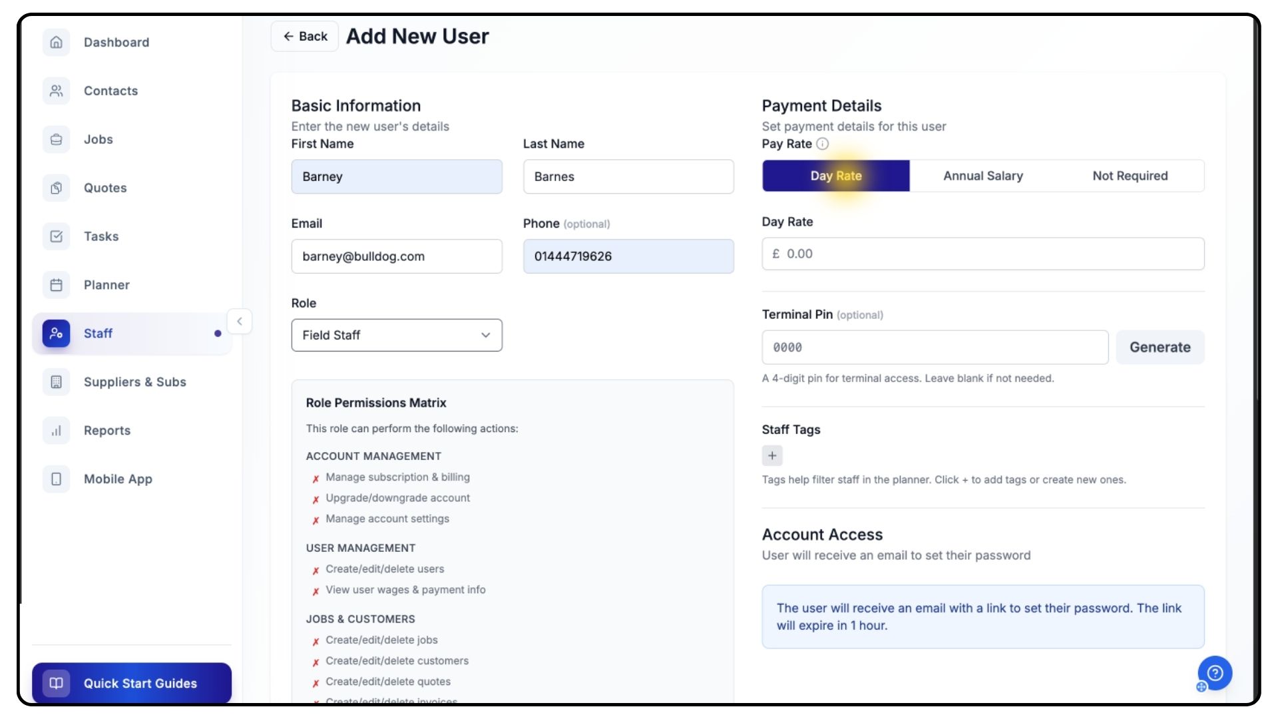This screenshot has width=1278, height=719.
Task: Open the Role dropdown showing Field Staff
Action: (x=397, y=336)
